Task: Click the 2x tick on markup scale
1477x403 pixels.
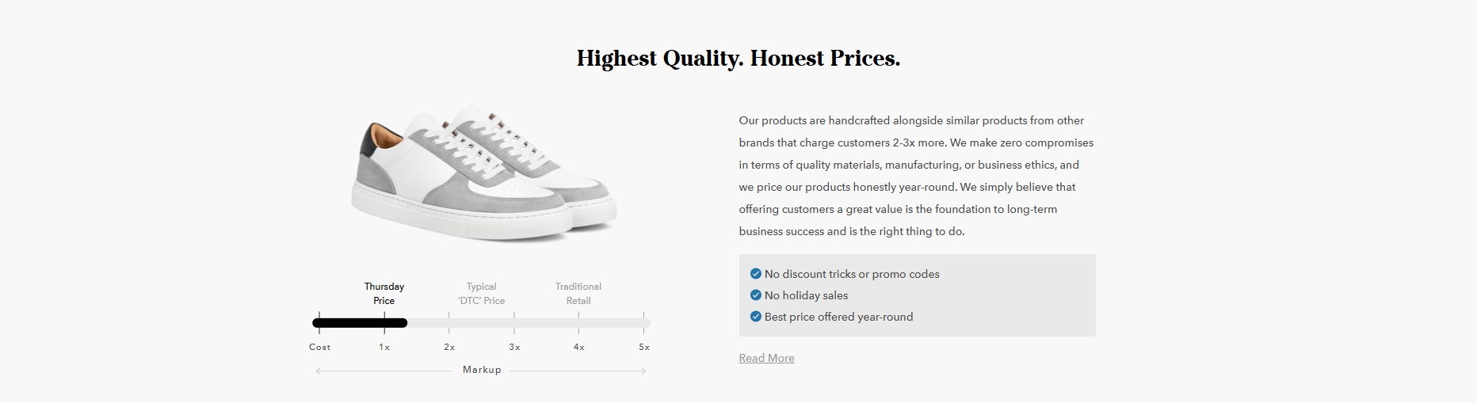Action: [x=449, y=347]
